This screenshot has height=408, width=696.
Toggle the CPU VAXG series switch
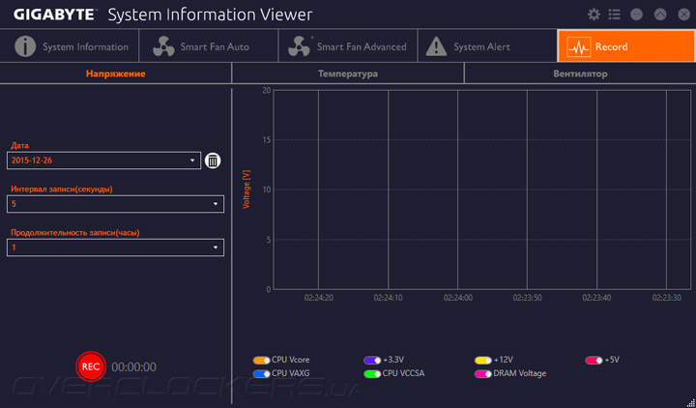point(261,374)
